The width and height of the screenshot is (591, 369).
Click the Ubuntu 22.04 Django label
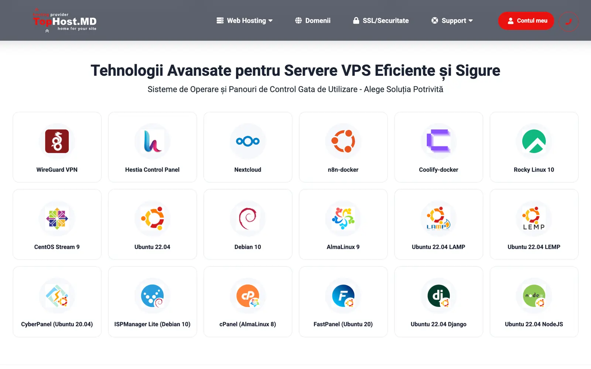438,324
